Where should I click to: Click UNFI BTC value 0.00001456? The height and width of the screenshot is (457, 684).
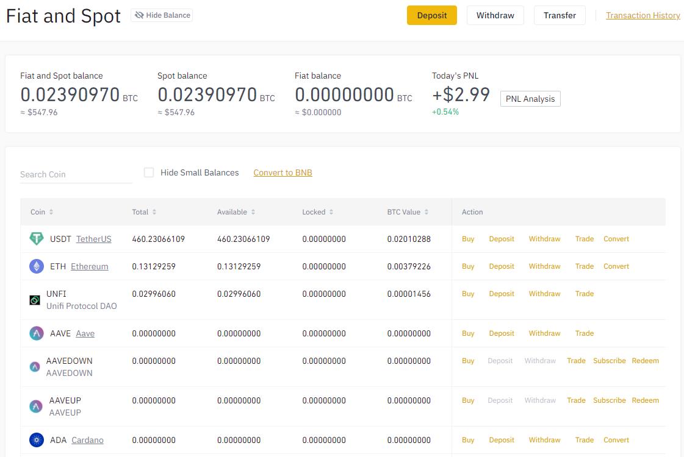coord(409,294)
